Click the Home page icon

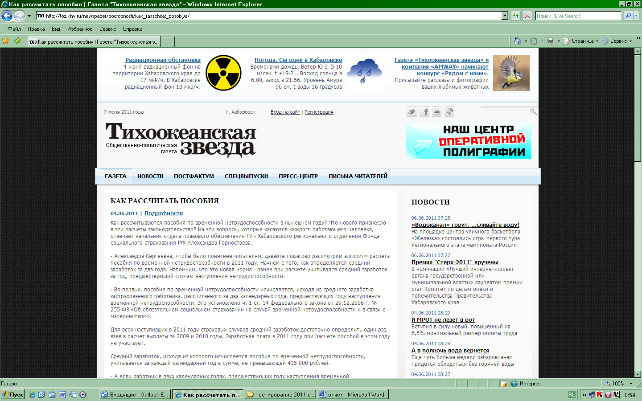517,41
